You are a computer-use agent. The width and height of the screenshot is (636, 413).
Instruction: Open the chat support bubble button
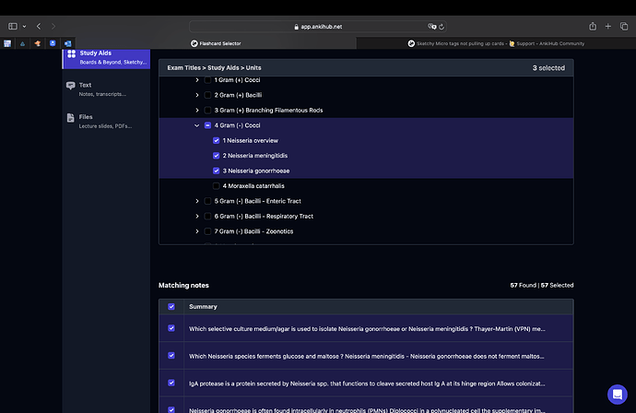(618, 395)
